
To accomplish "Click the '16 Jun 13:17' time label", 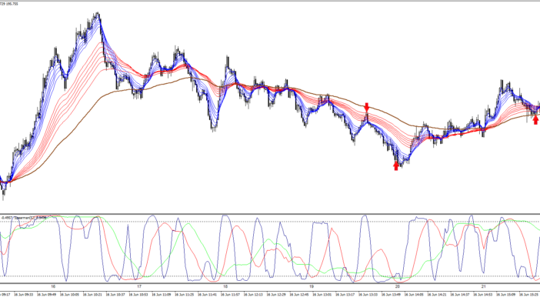I will click(x=345, y=295).
